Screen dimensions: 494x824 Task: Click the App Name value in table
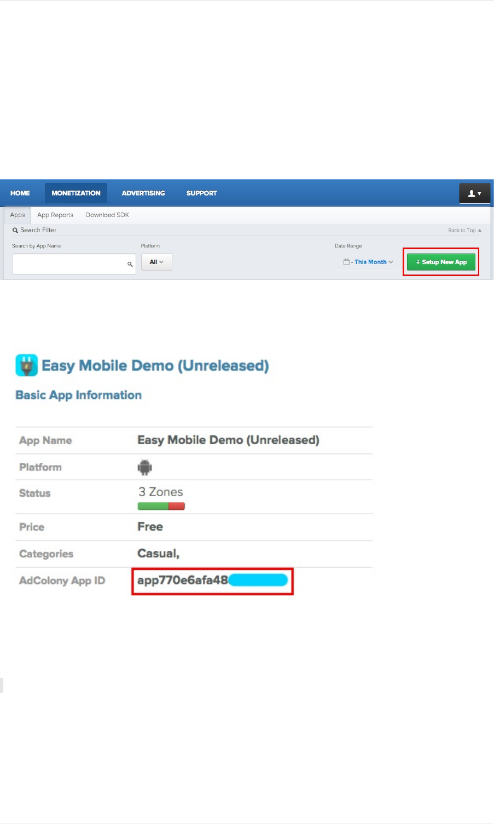(228, 440)
